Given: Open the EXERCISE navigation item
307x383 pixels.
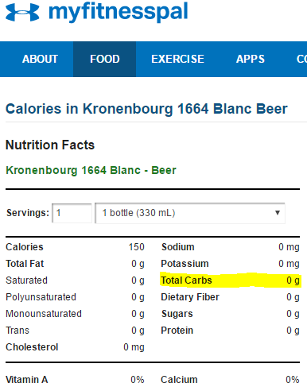Looking at the screenshot, I should click(x=177, y=59).
